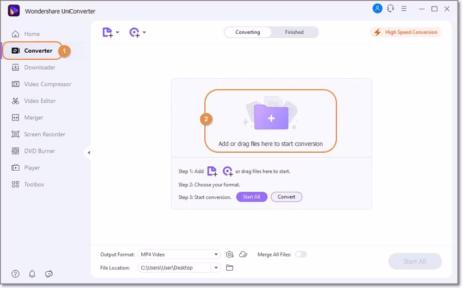Viewport: 462px width, 288px height.
Task: Expand the Load DVD dropdown arrow
Action: (144, 32)
